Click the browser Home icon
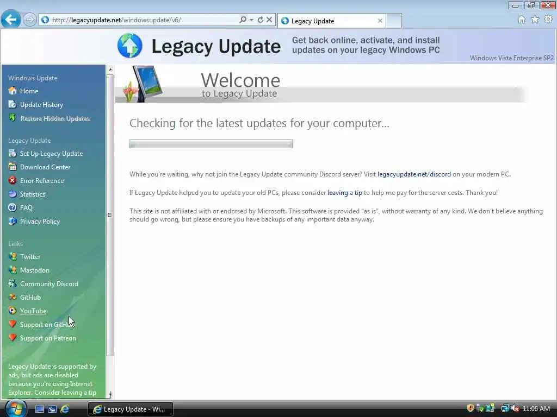 click(522, 20)
